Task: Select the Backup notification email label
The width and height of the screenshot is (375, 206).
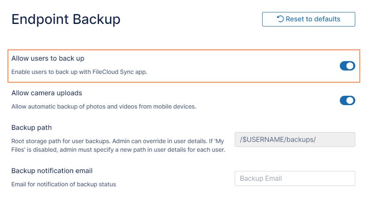Action: point(52,171)
